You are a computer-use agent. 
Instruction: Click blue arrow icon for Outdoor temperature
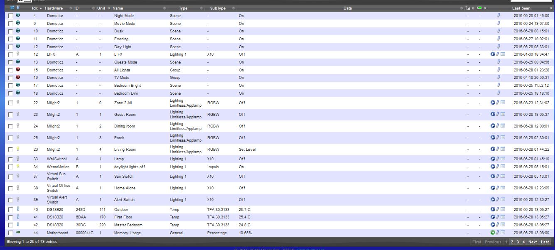(x=493, y=209)
